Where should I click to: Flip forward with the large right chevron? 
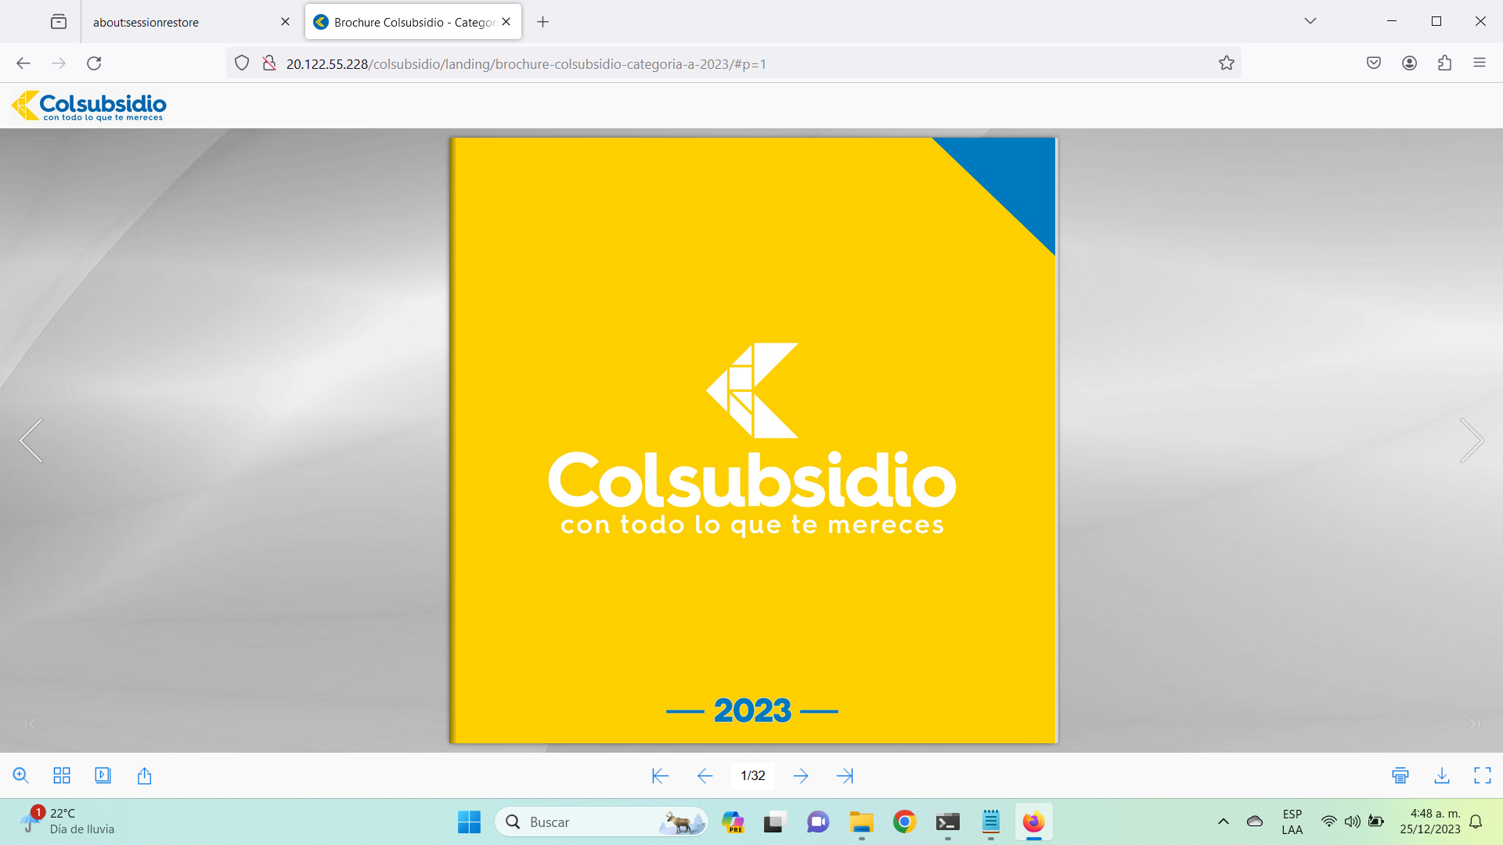(x=1471, y=440)
